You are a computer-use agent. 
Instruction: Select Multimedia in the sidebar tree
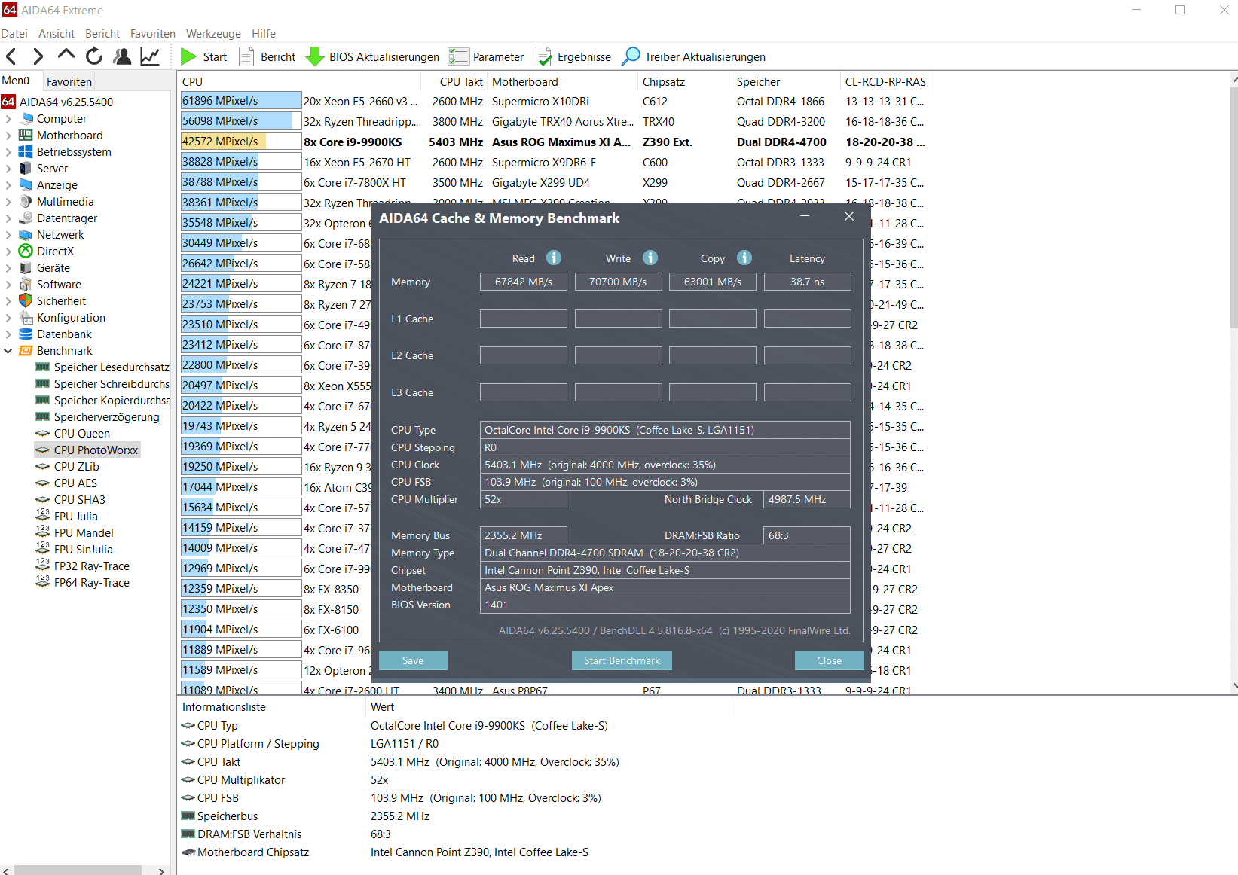[66, 201]
